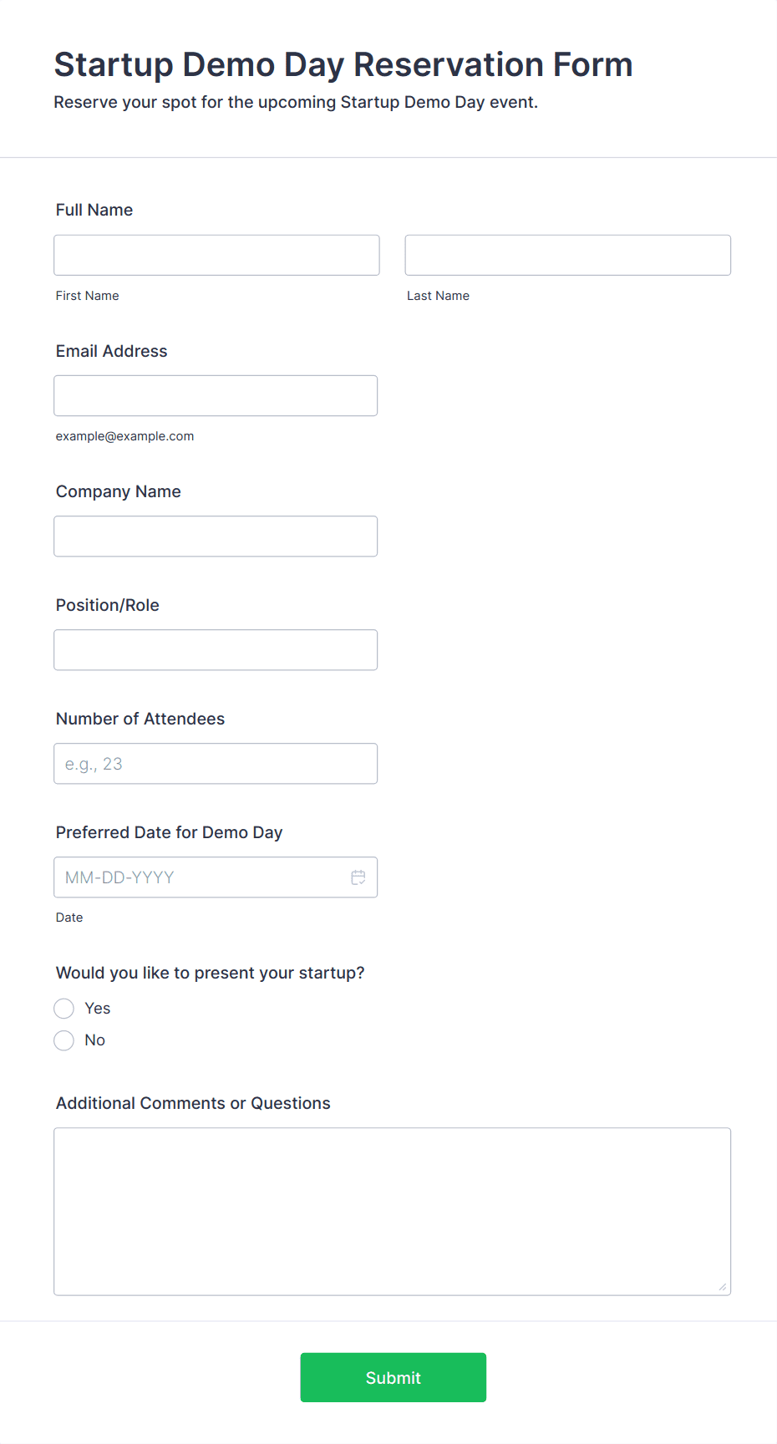Image resolution: width=777 pixels, height=1444 pixels.
Task: Open the calendar date picker icon
Action: [358, 877]
